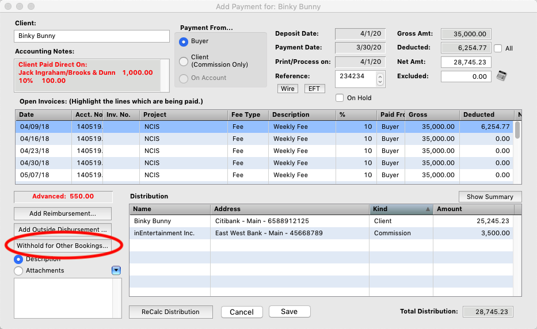Click the Advanced: 550.00 indicator
537x329 pixels.
tap(63, 197)
